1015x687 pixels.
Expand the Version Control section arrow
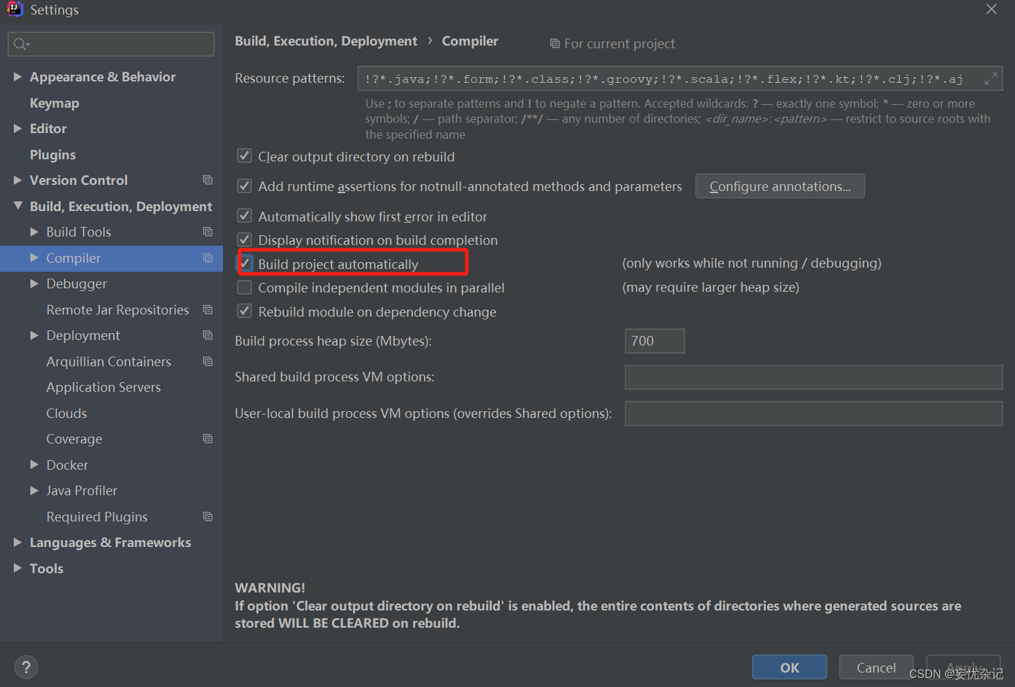pos(17,180)
